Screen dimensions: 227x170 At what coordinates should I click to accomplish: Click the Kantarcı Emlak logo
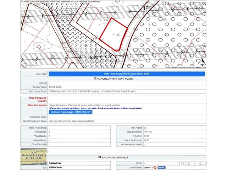(34, 157)
